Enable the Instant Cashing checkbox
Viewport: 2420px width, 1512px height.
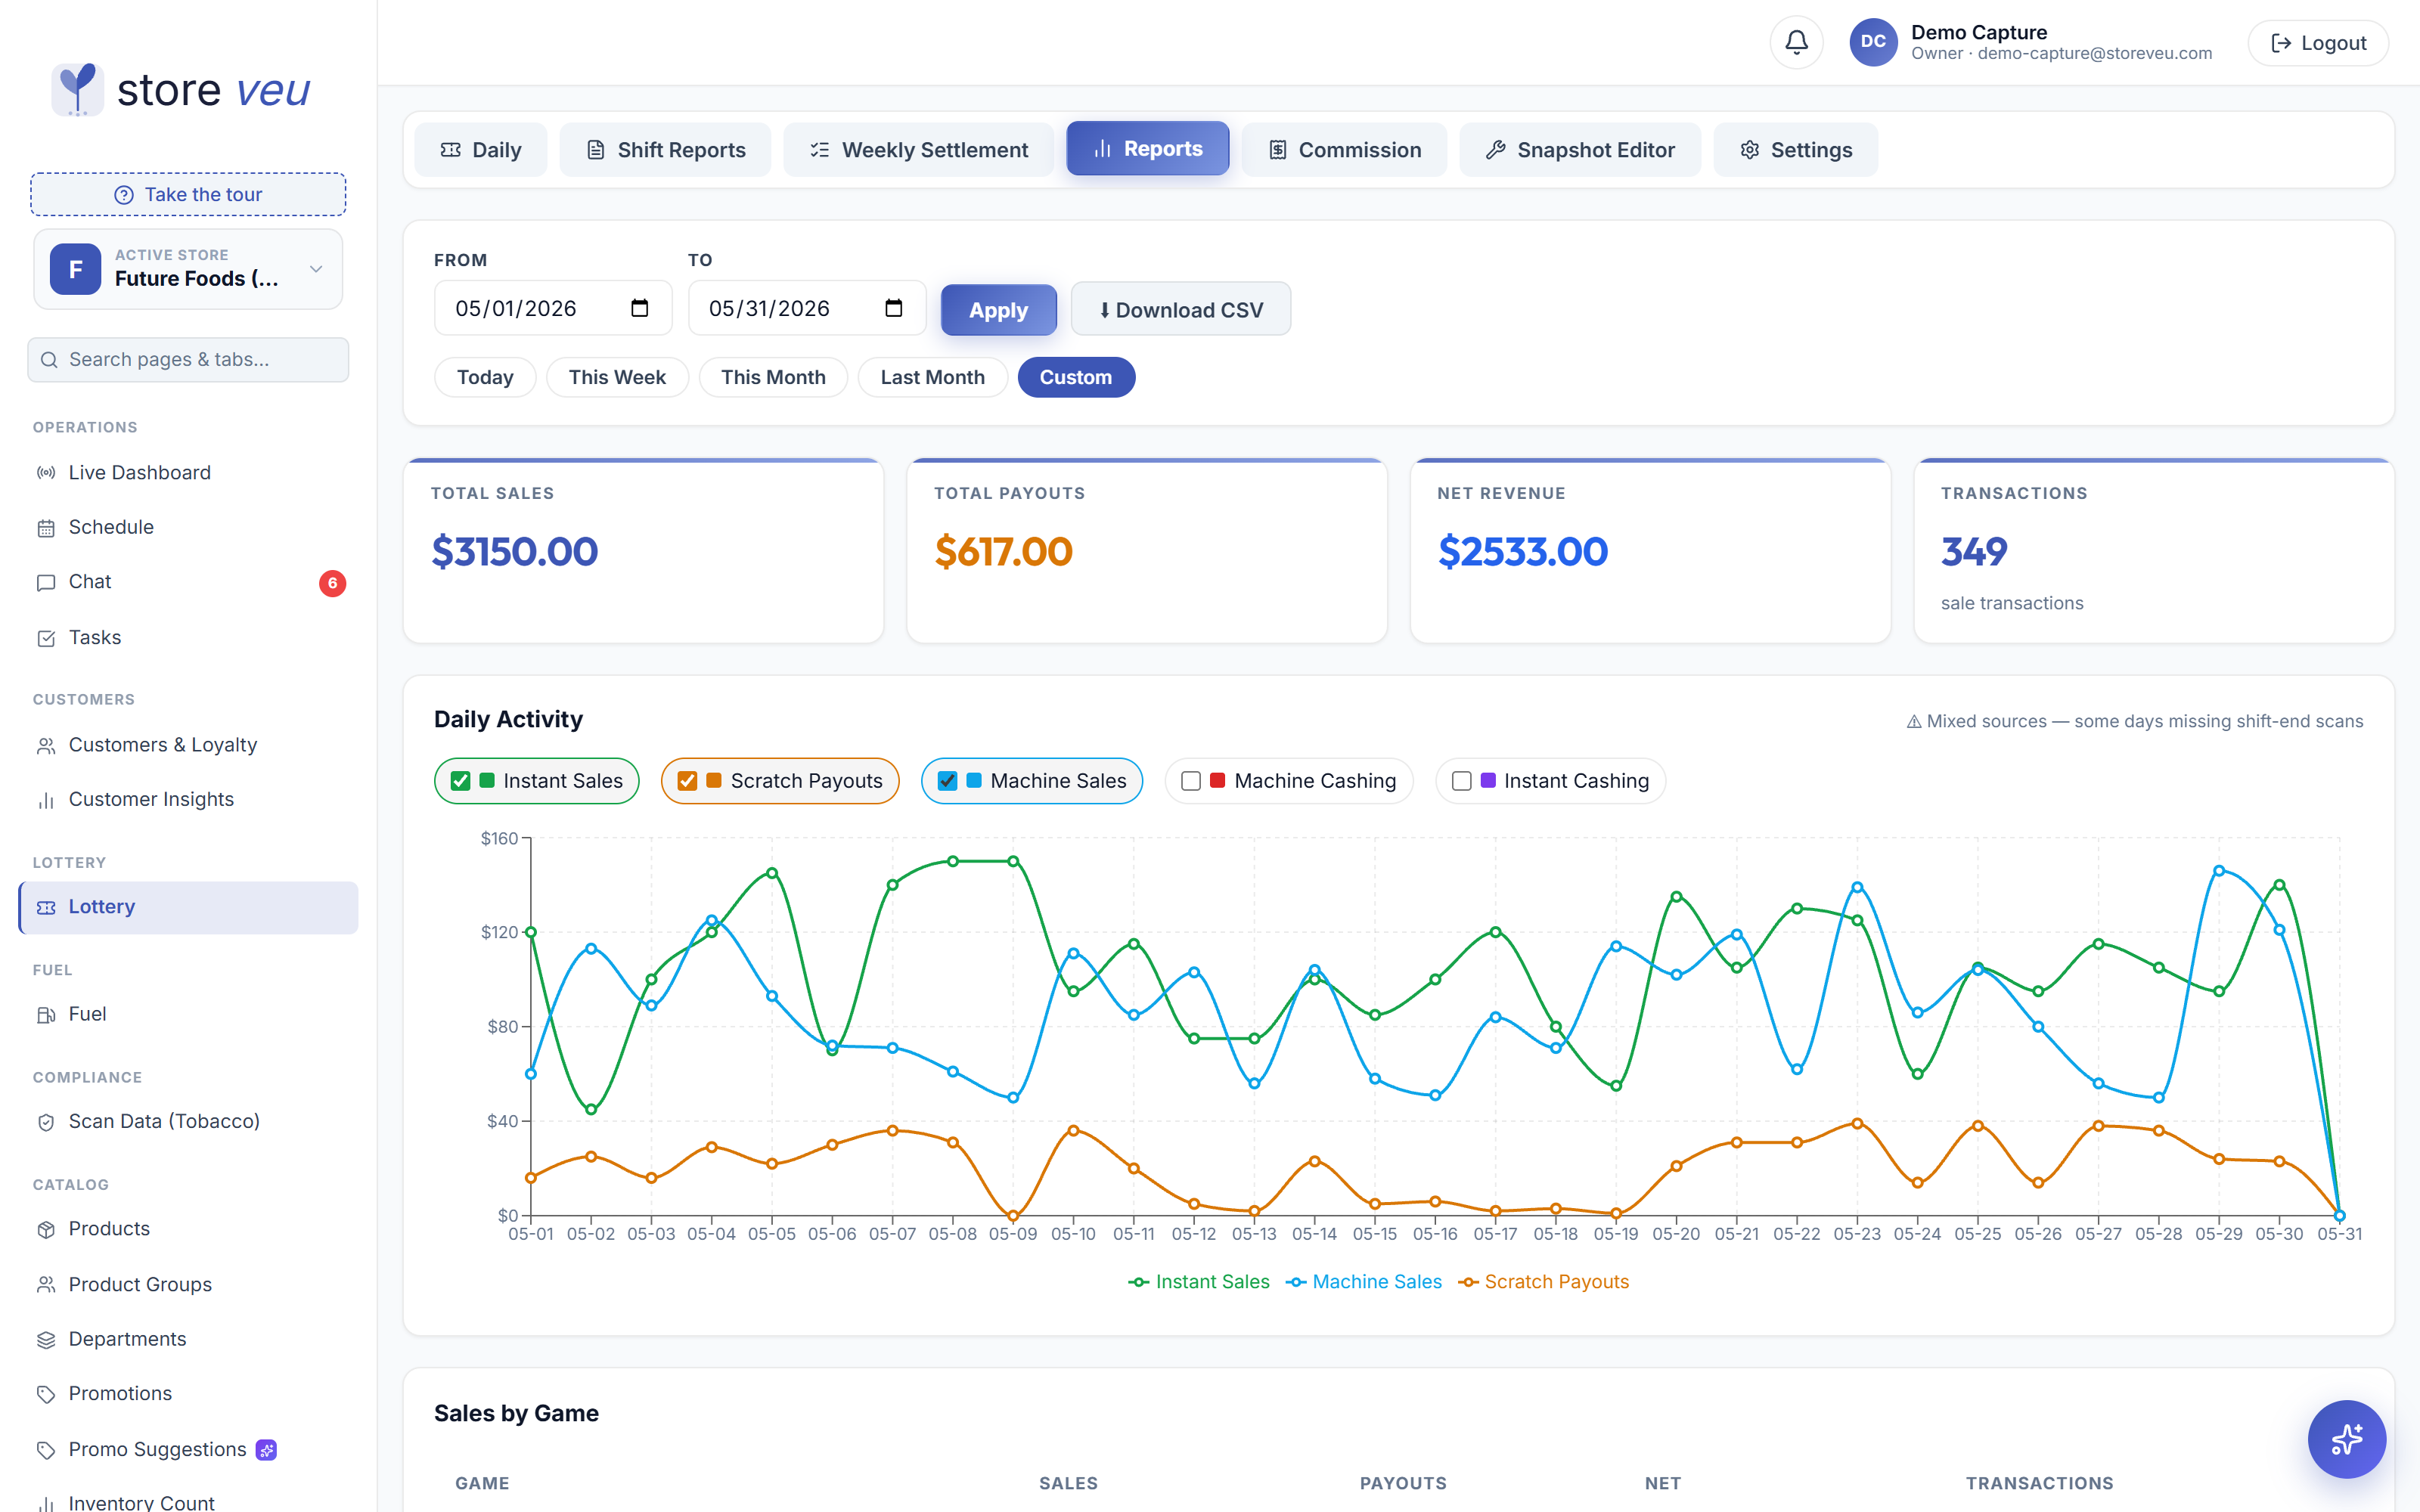[1461, 781]
